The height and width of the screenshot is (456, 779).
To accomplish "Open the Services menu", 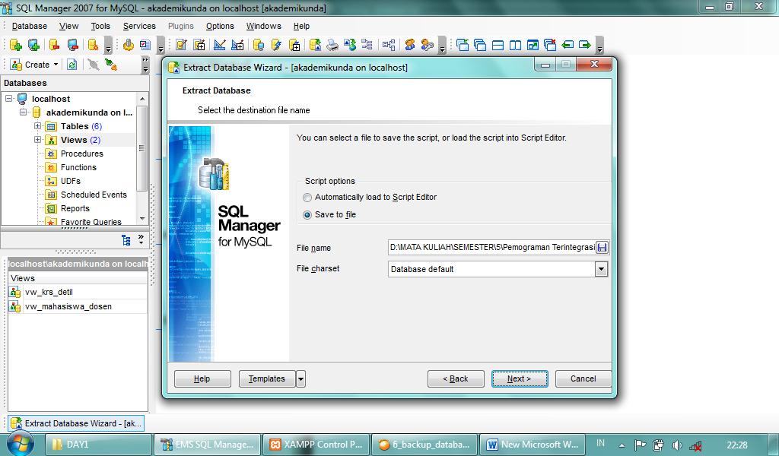I will [x=139, y=26].
